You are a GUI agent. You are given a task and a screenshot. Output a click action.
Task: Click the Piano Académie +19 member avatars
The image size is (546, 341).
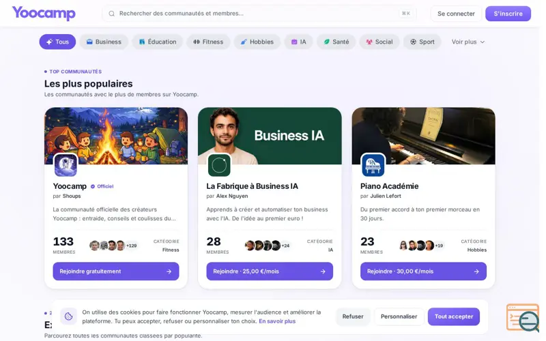(x=421, y=246)
